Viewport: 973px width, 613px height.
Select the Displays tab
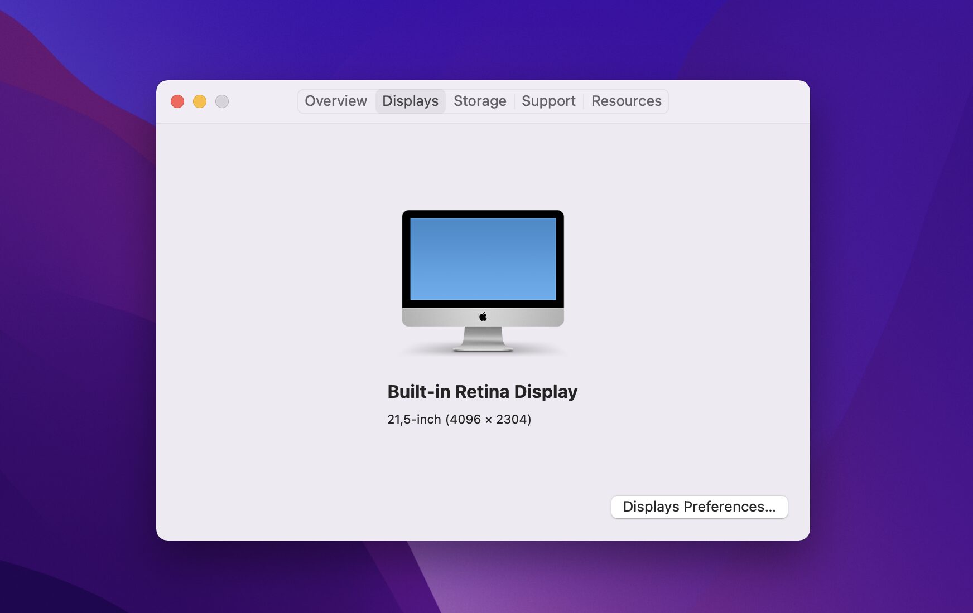(410, 101)
